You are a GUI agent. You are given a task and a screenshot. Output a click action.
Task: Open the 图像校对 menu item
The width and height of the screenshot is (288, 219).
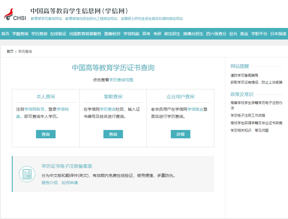click(x=112, y=34)
